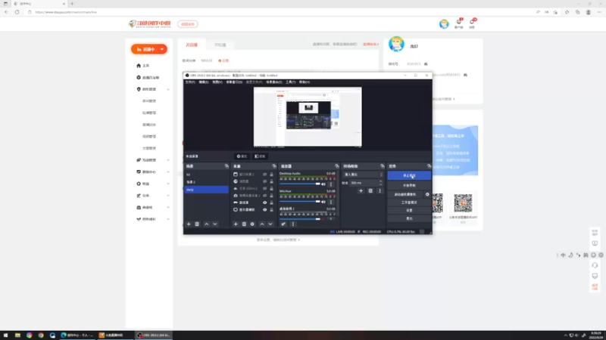Toggle visibility of video capture device source
606x340 pixels.
[264, 196]
